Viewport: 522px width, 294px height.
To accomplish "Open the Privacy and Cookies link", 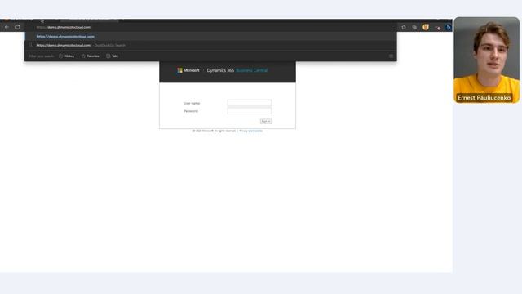I will click(250, 131).
